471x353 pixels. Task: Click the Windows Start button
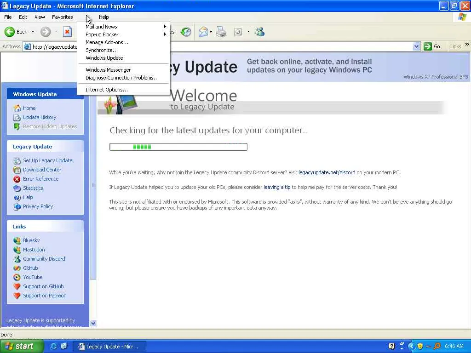click(x=21, y=347)
